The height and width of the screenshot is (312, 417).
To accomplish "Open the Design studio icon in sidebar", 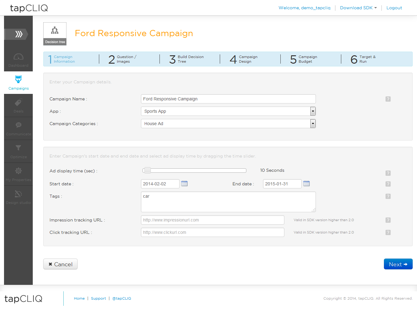I will coord(19,194).
